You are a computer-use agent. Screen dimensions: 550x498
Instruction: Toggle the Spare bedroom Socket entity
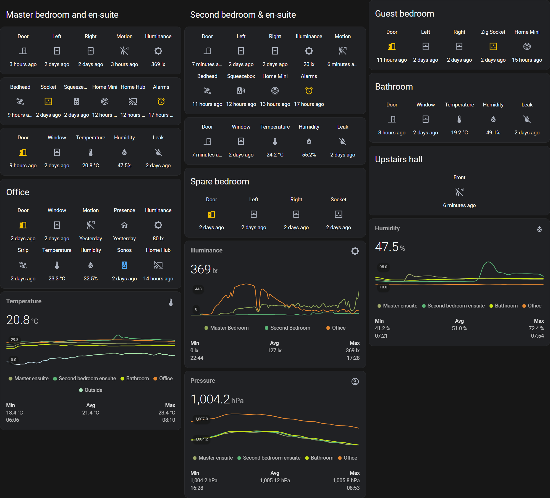pos(338,214)
